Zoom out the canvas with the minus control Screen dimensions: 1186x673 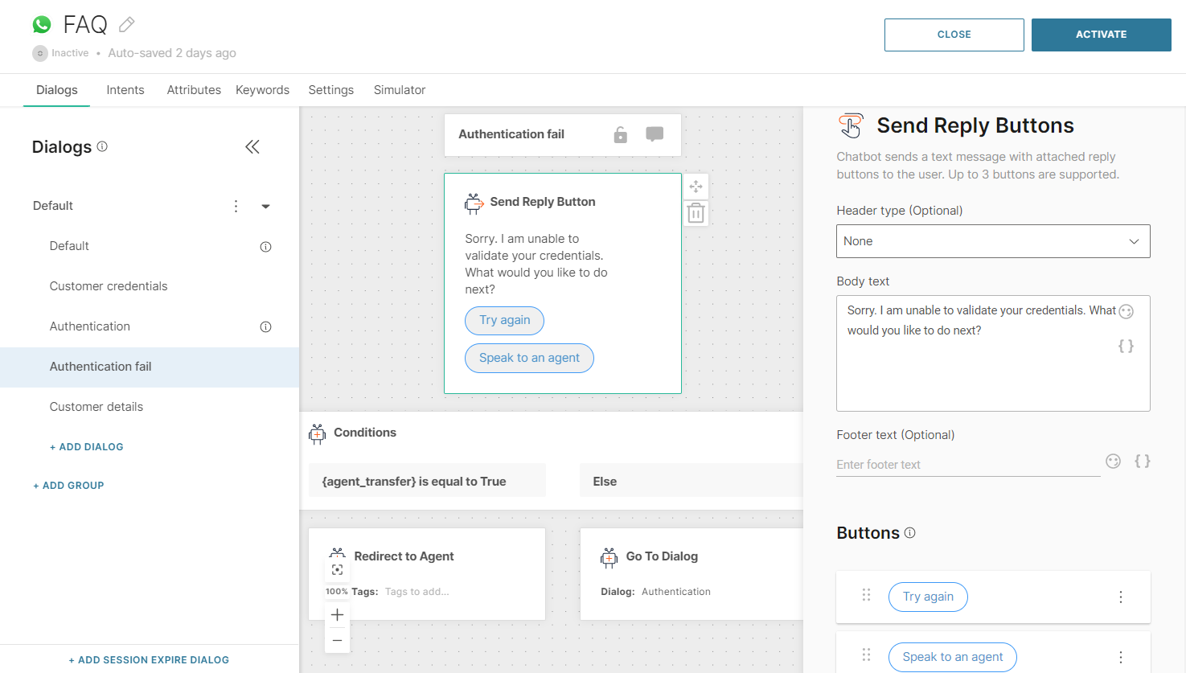point(337,640)
